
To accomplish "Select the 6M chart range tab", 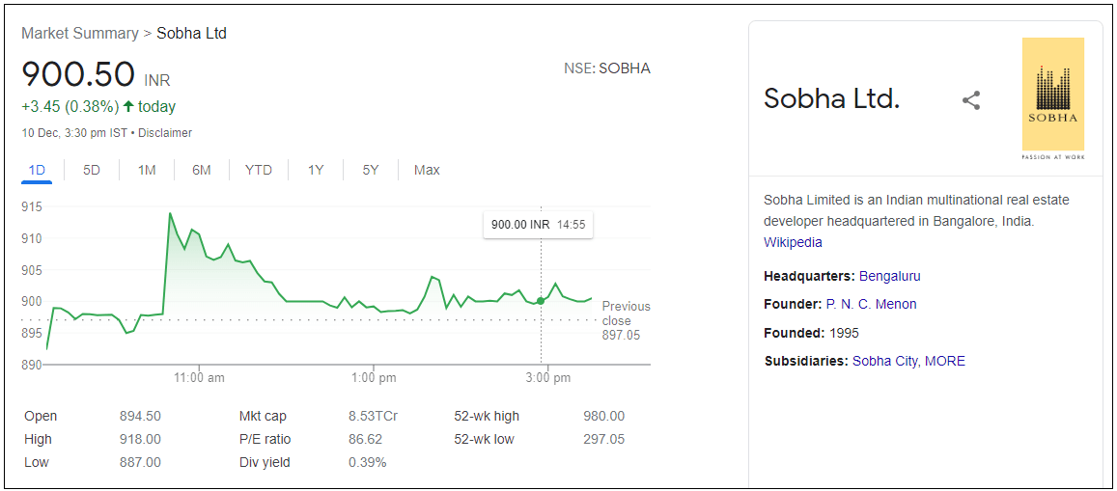I will [202, 170].
